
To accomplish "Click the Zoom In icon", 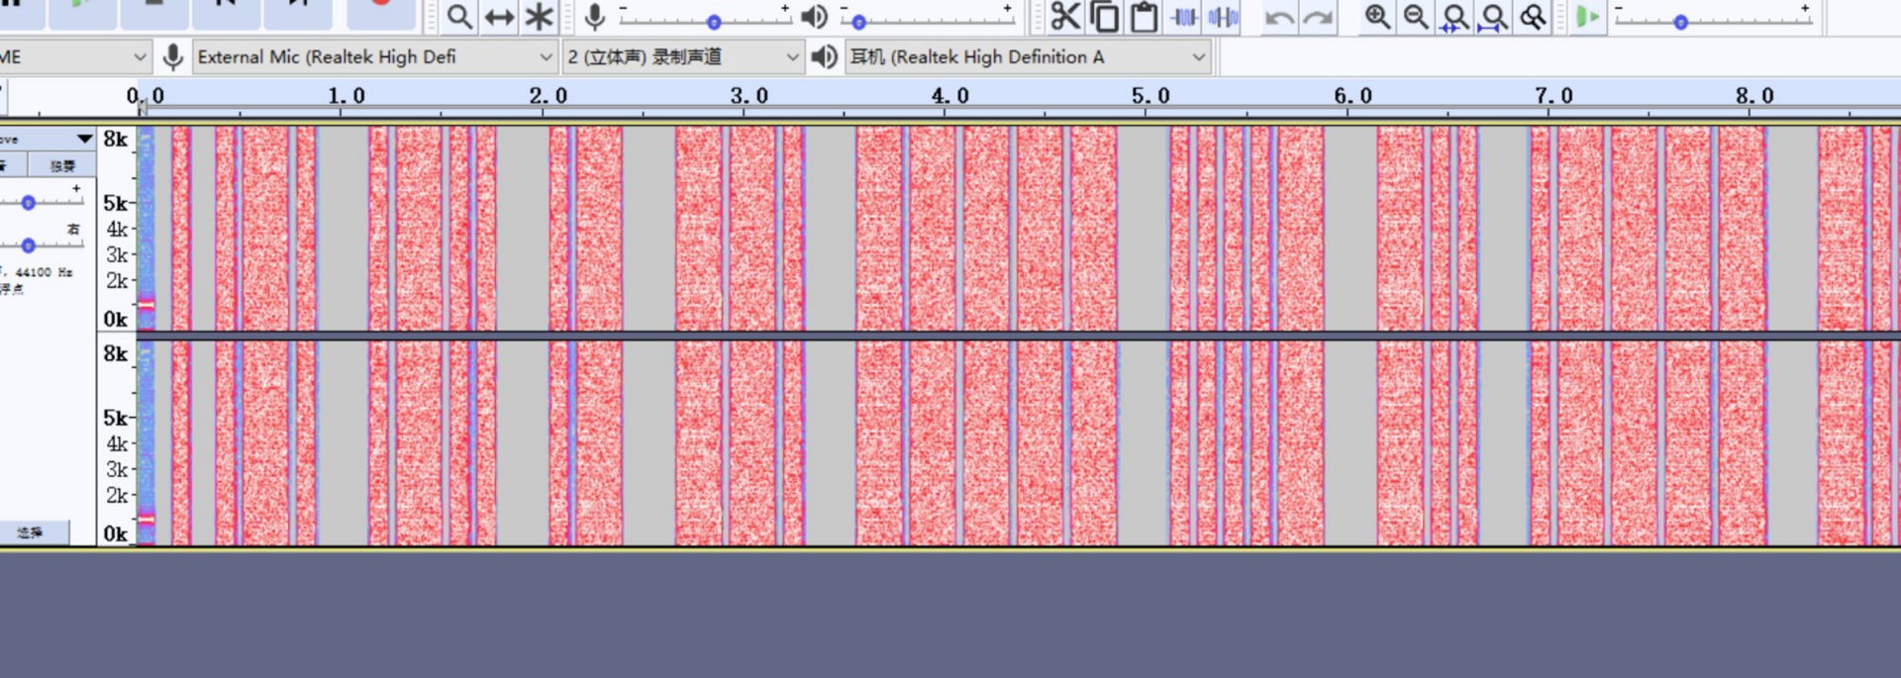I will click(x=1376, y=17).
